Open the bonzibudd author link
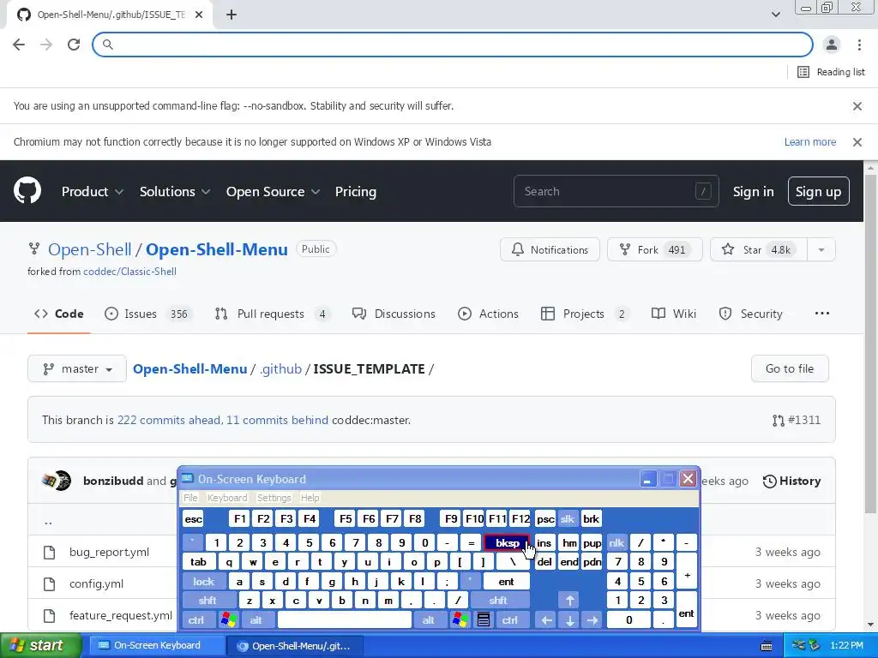 tap(113, 482)
